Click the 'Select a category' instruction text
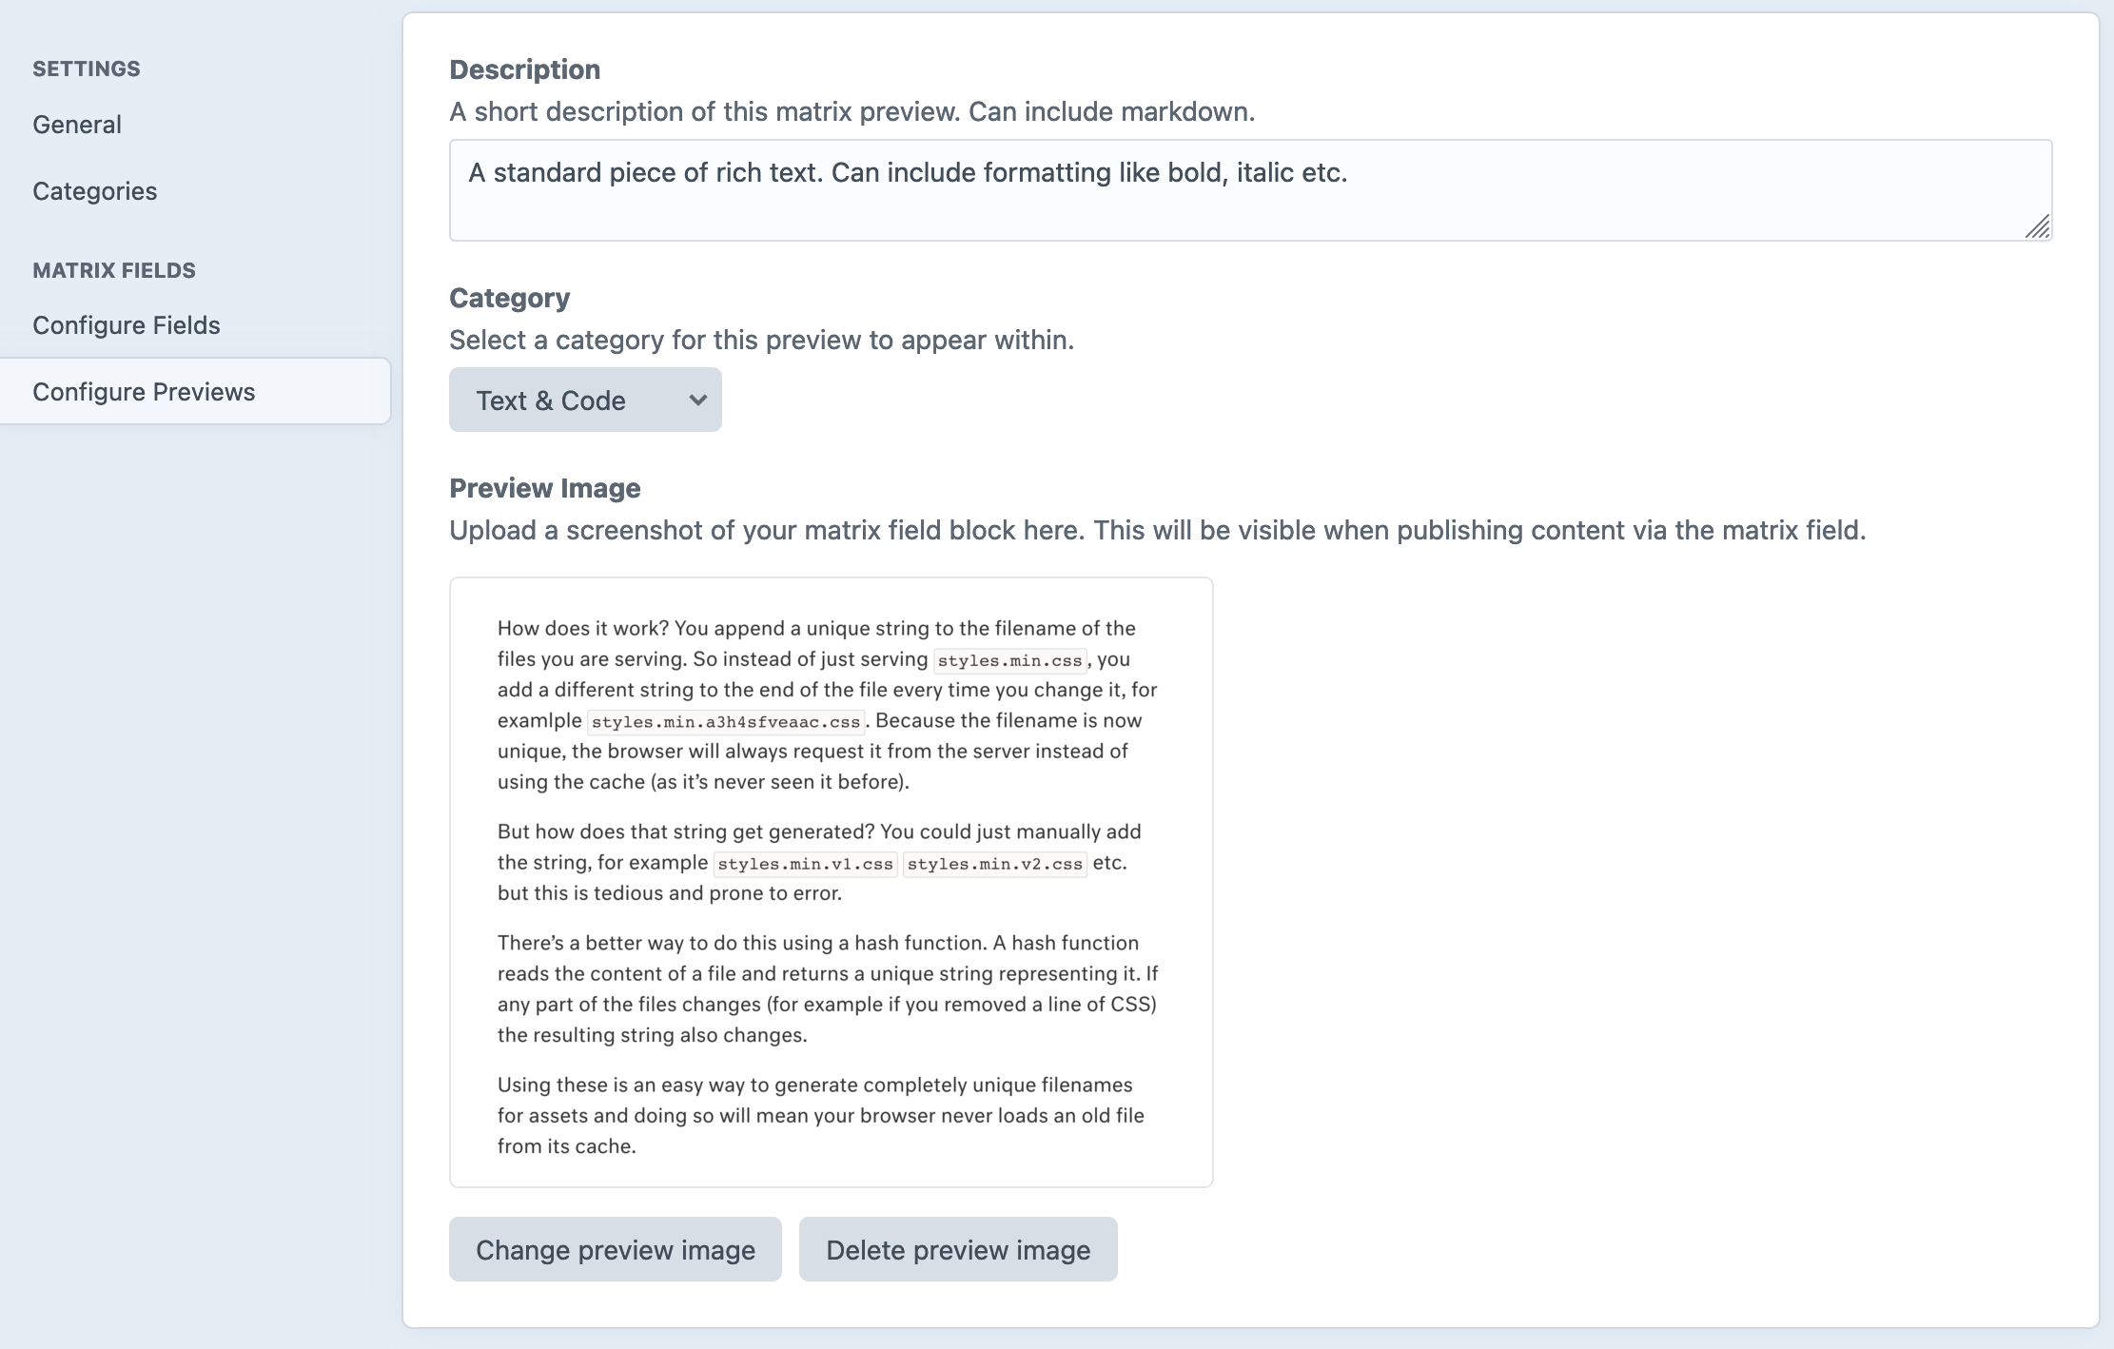Viewport: 2114px width, 1349px height. pyautogui.click(x=762, y=340)
